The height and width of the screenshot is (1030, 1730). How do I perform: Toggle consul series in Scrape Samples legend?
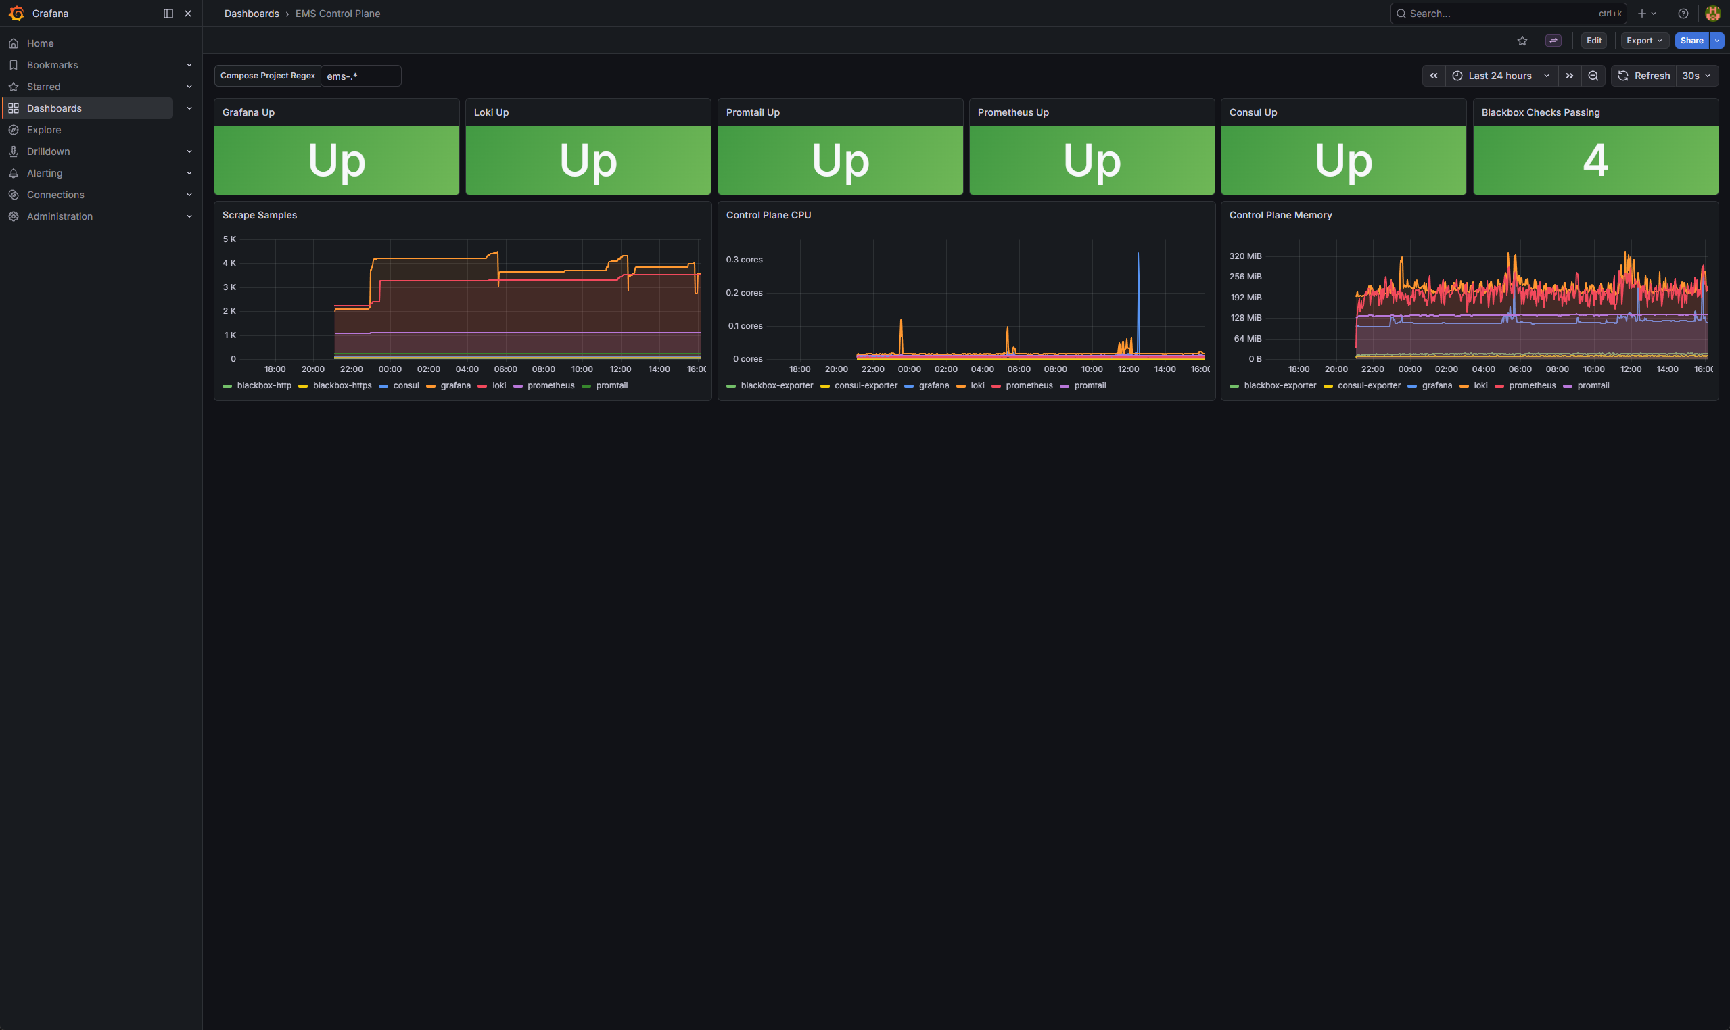click(x=406, y=385)
